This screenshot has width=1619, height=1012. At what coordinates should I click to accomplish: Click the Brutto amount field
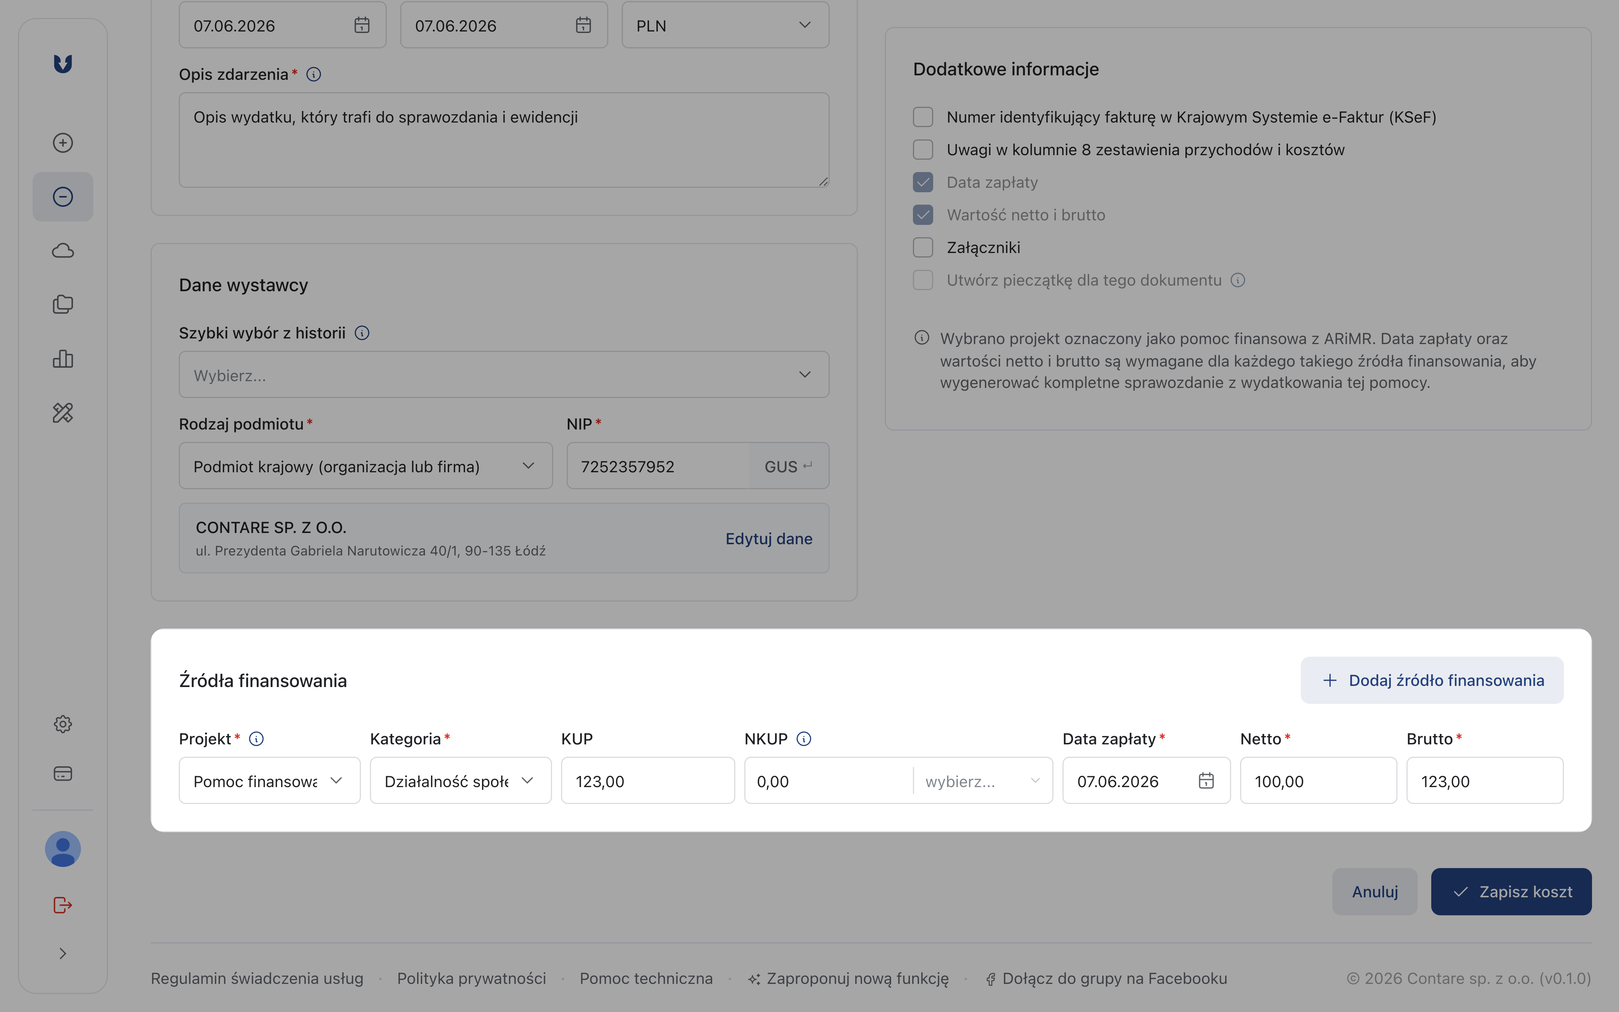1484,780
